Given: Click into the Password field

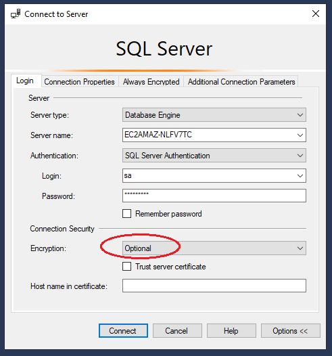Looking at the screenshot, I should (x=214, y=196).
